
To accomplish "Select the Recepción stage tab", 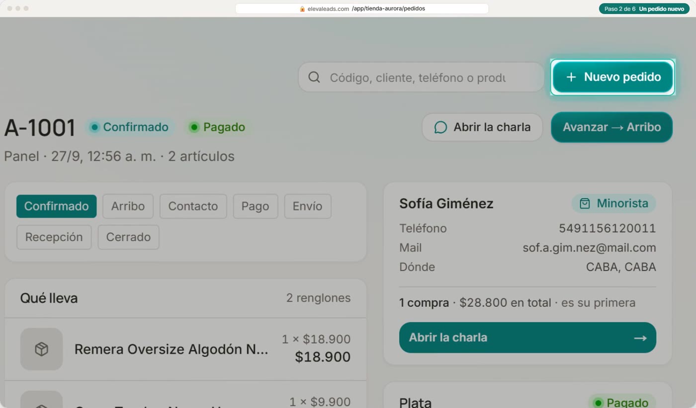I will pos(54,237).
